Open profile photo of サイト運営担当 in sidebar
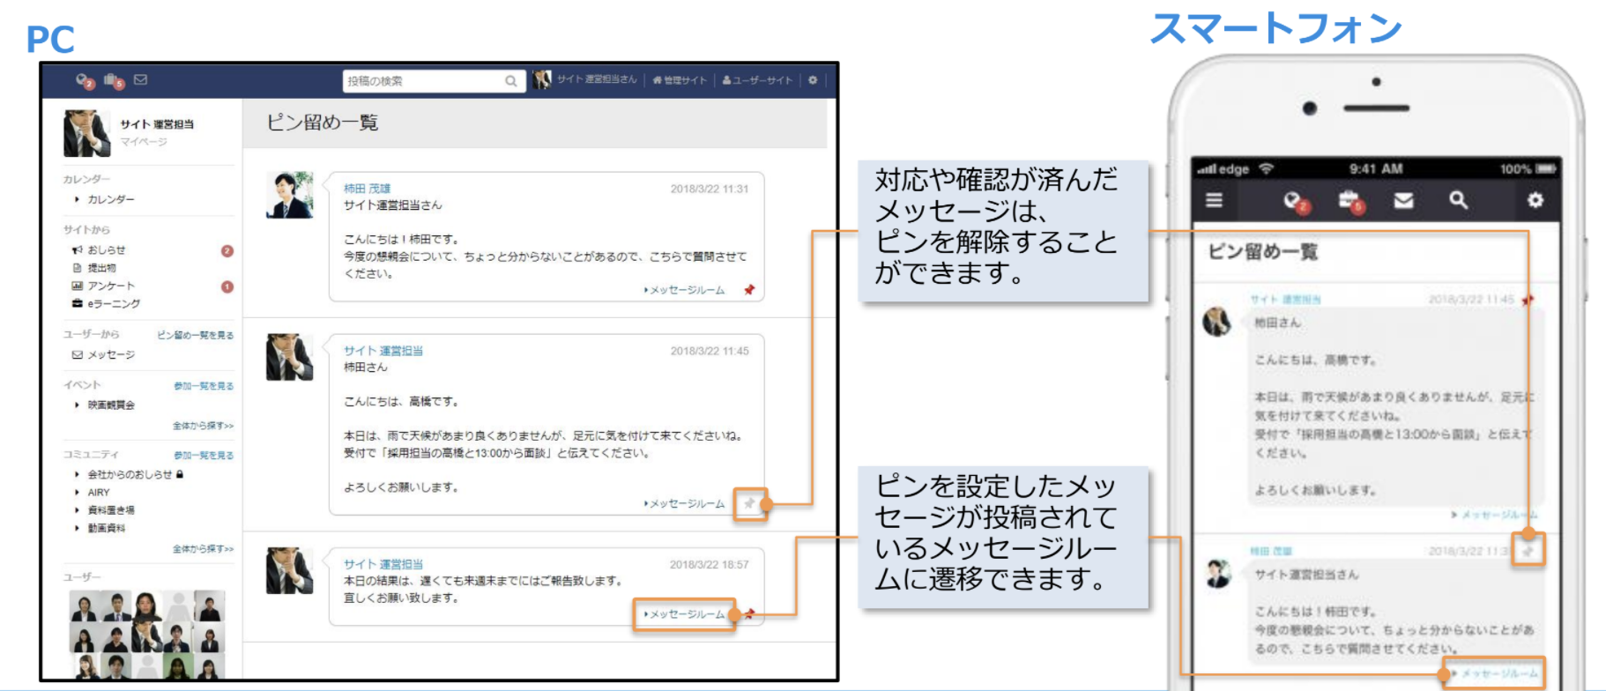This screenshot has width=1606, height=691. tap(86, 133)
